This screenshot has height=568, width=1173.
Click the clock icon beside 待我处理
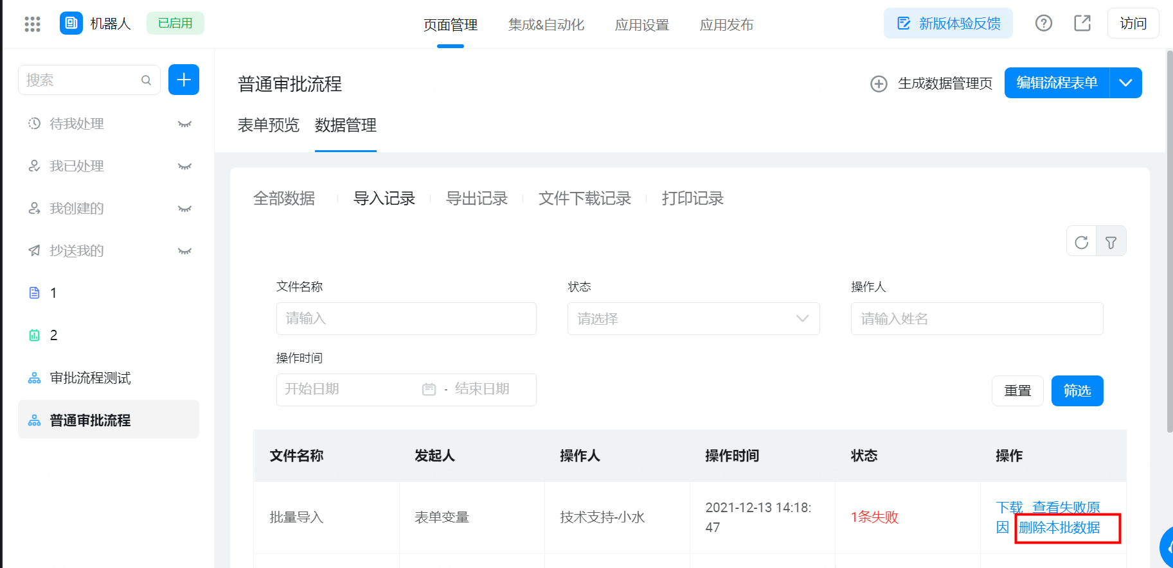point(35,123)
